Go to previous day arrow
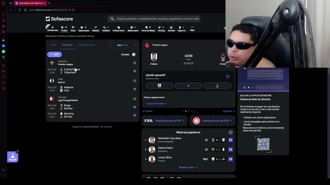The height and width of the screenshot is (185, 330). coord(110,45)
